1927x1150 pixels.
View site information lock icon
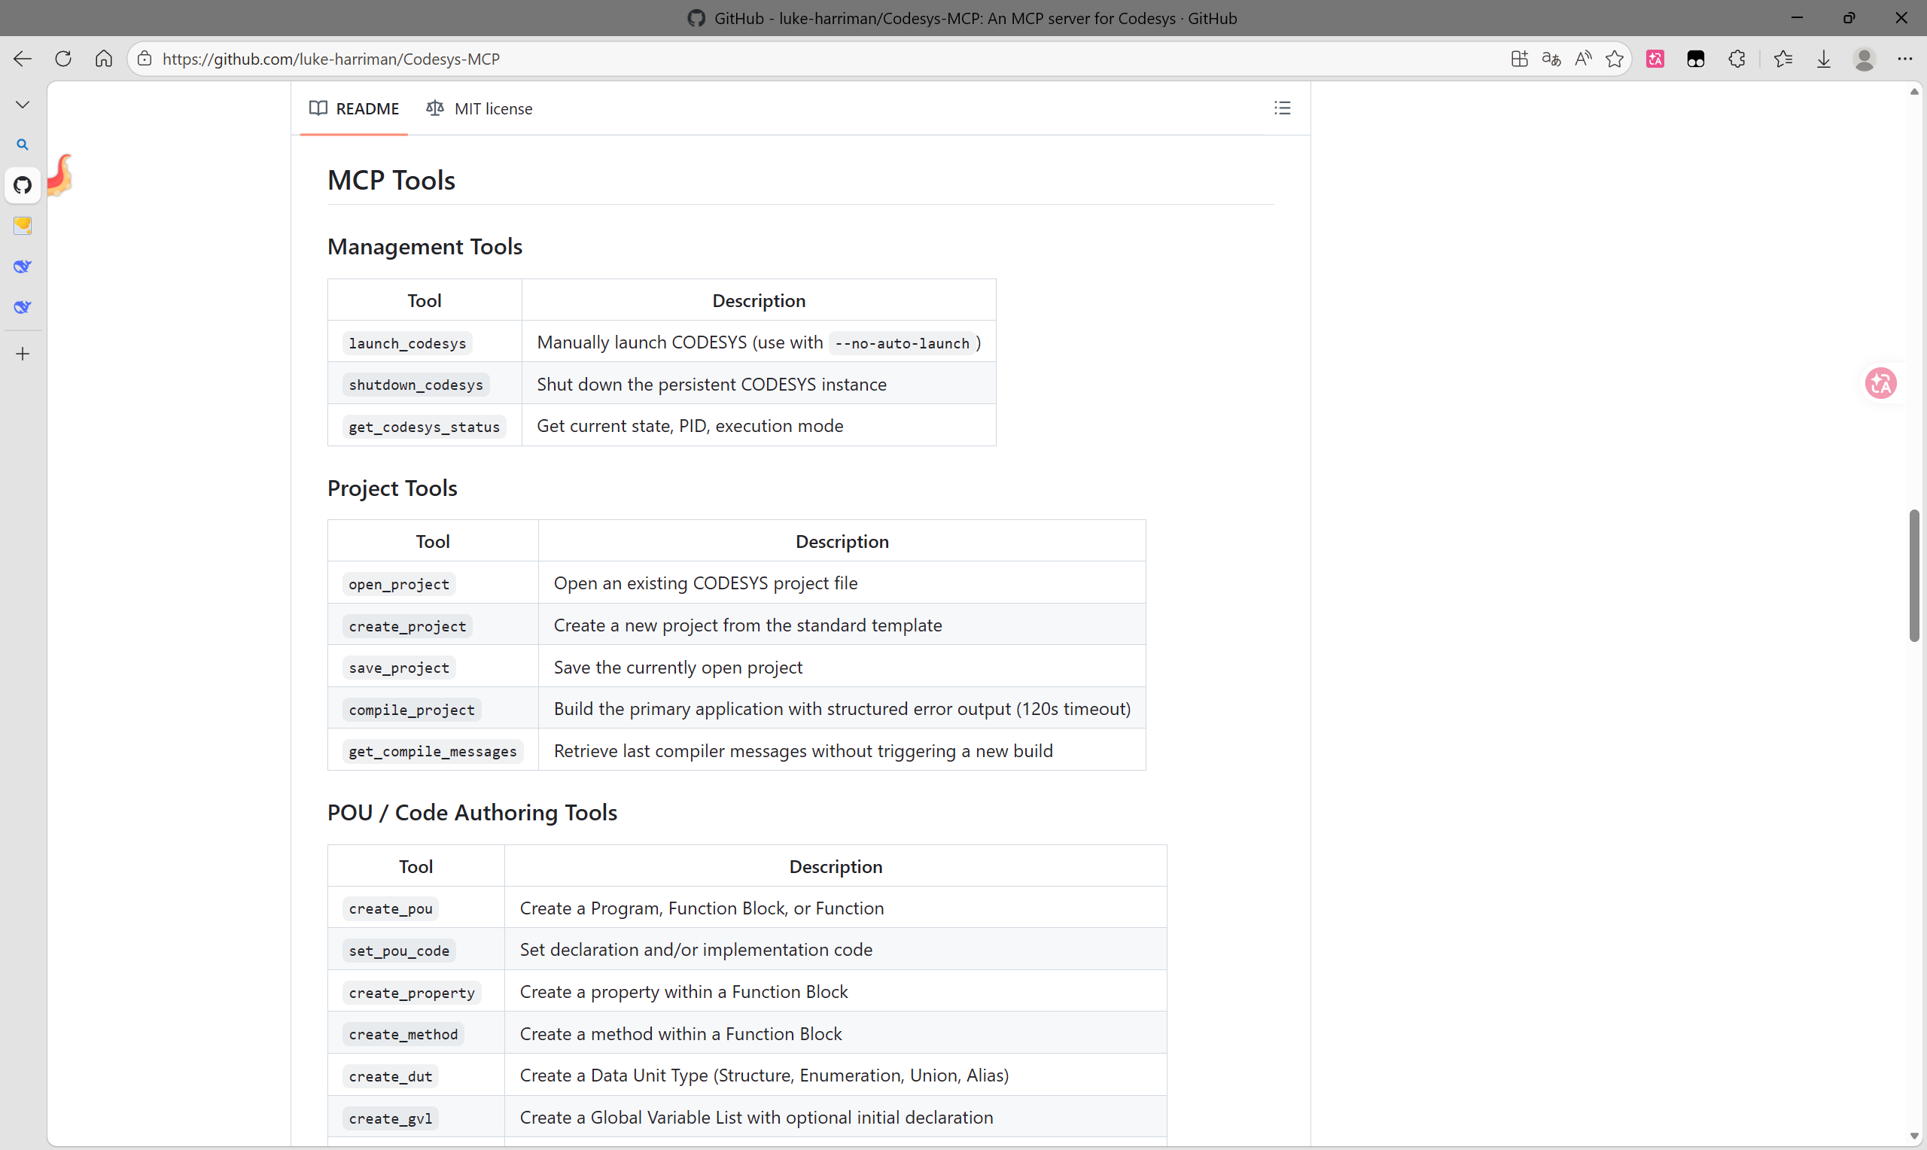click(145, 59)
